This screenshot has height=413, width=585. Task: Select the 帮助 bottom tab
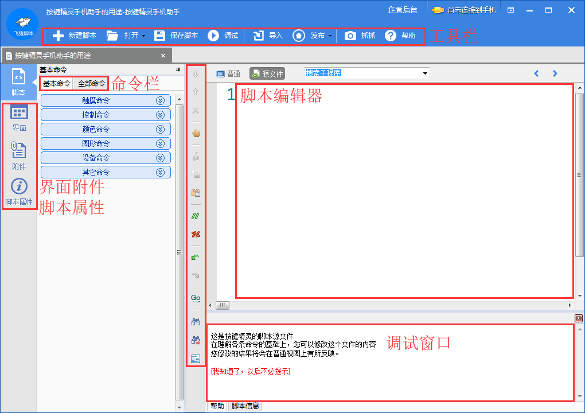pyautogui.click(x=217, y=406)
